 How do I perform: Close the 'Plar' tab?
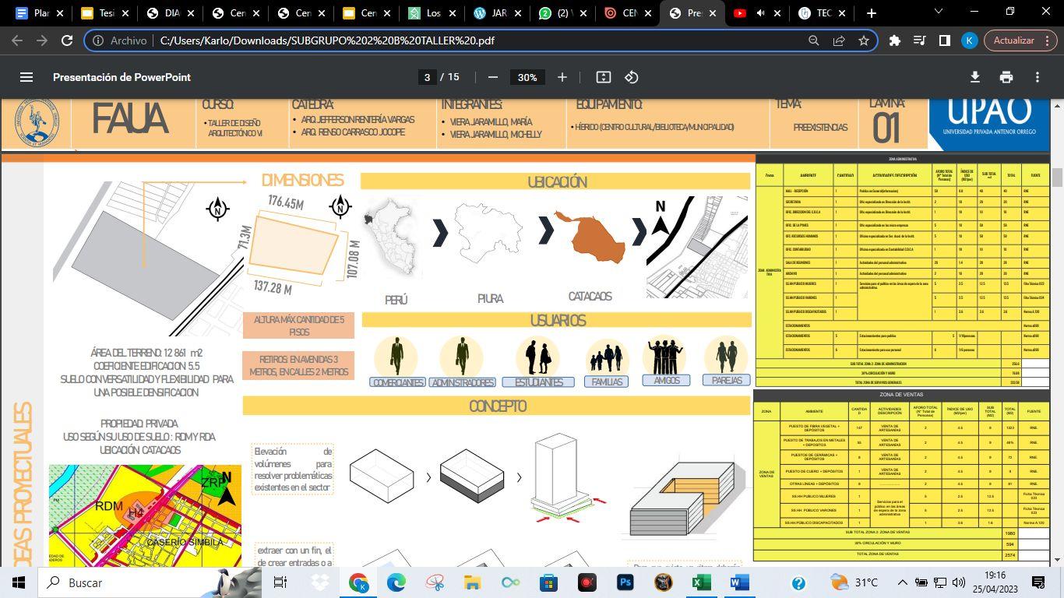pos(60,13)
